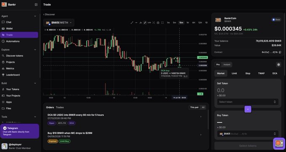The width and height of the screenshot is (286, 152).
Task: Take a chart snapshot with camera icon
Action: click(158, 23)
